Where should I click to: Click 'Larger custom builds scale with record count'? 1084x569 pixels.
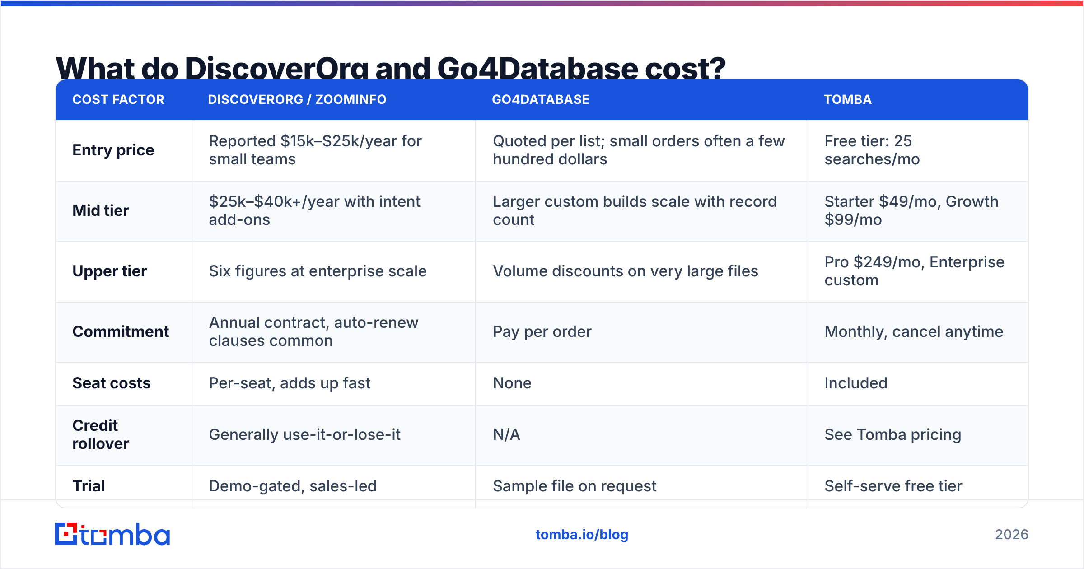coord(635,210)
